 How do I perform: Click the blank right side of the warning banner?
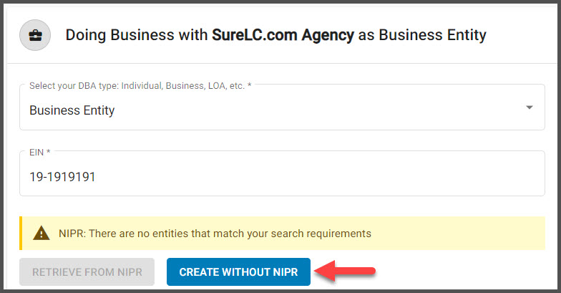[x=458, y=234]
